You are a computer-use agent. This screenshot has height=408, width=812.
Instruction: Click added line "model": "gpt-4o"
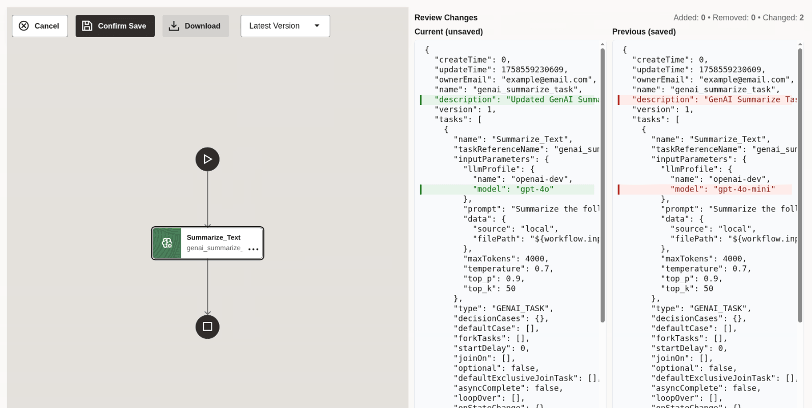tap(507, 189)
